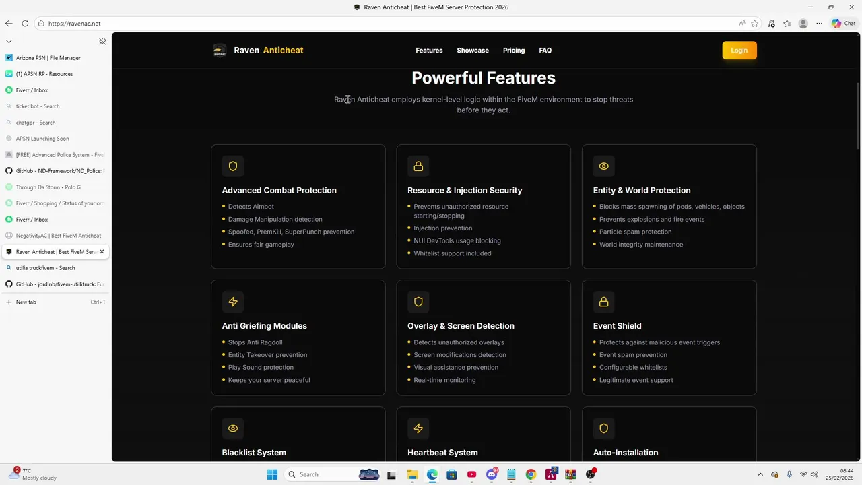Switch to Fiverr Shopping Status tab
This screenshot has height=485, width=862.
(x=55, y=203)
